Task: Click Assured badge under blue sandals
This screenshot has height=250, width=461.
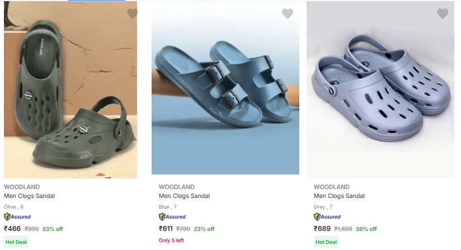Action: [172, 217]
